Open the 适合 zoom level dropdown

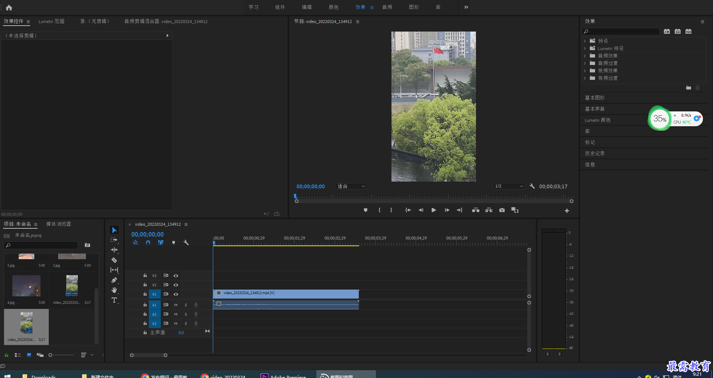351,186
